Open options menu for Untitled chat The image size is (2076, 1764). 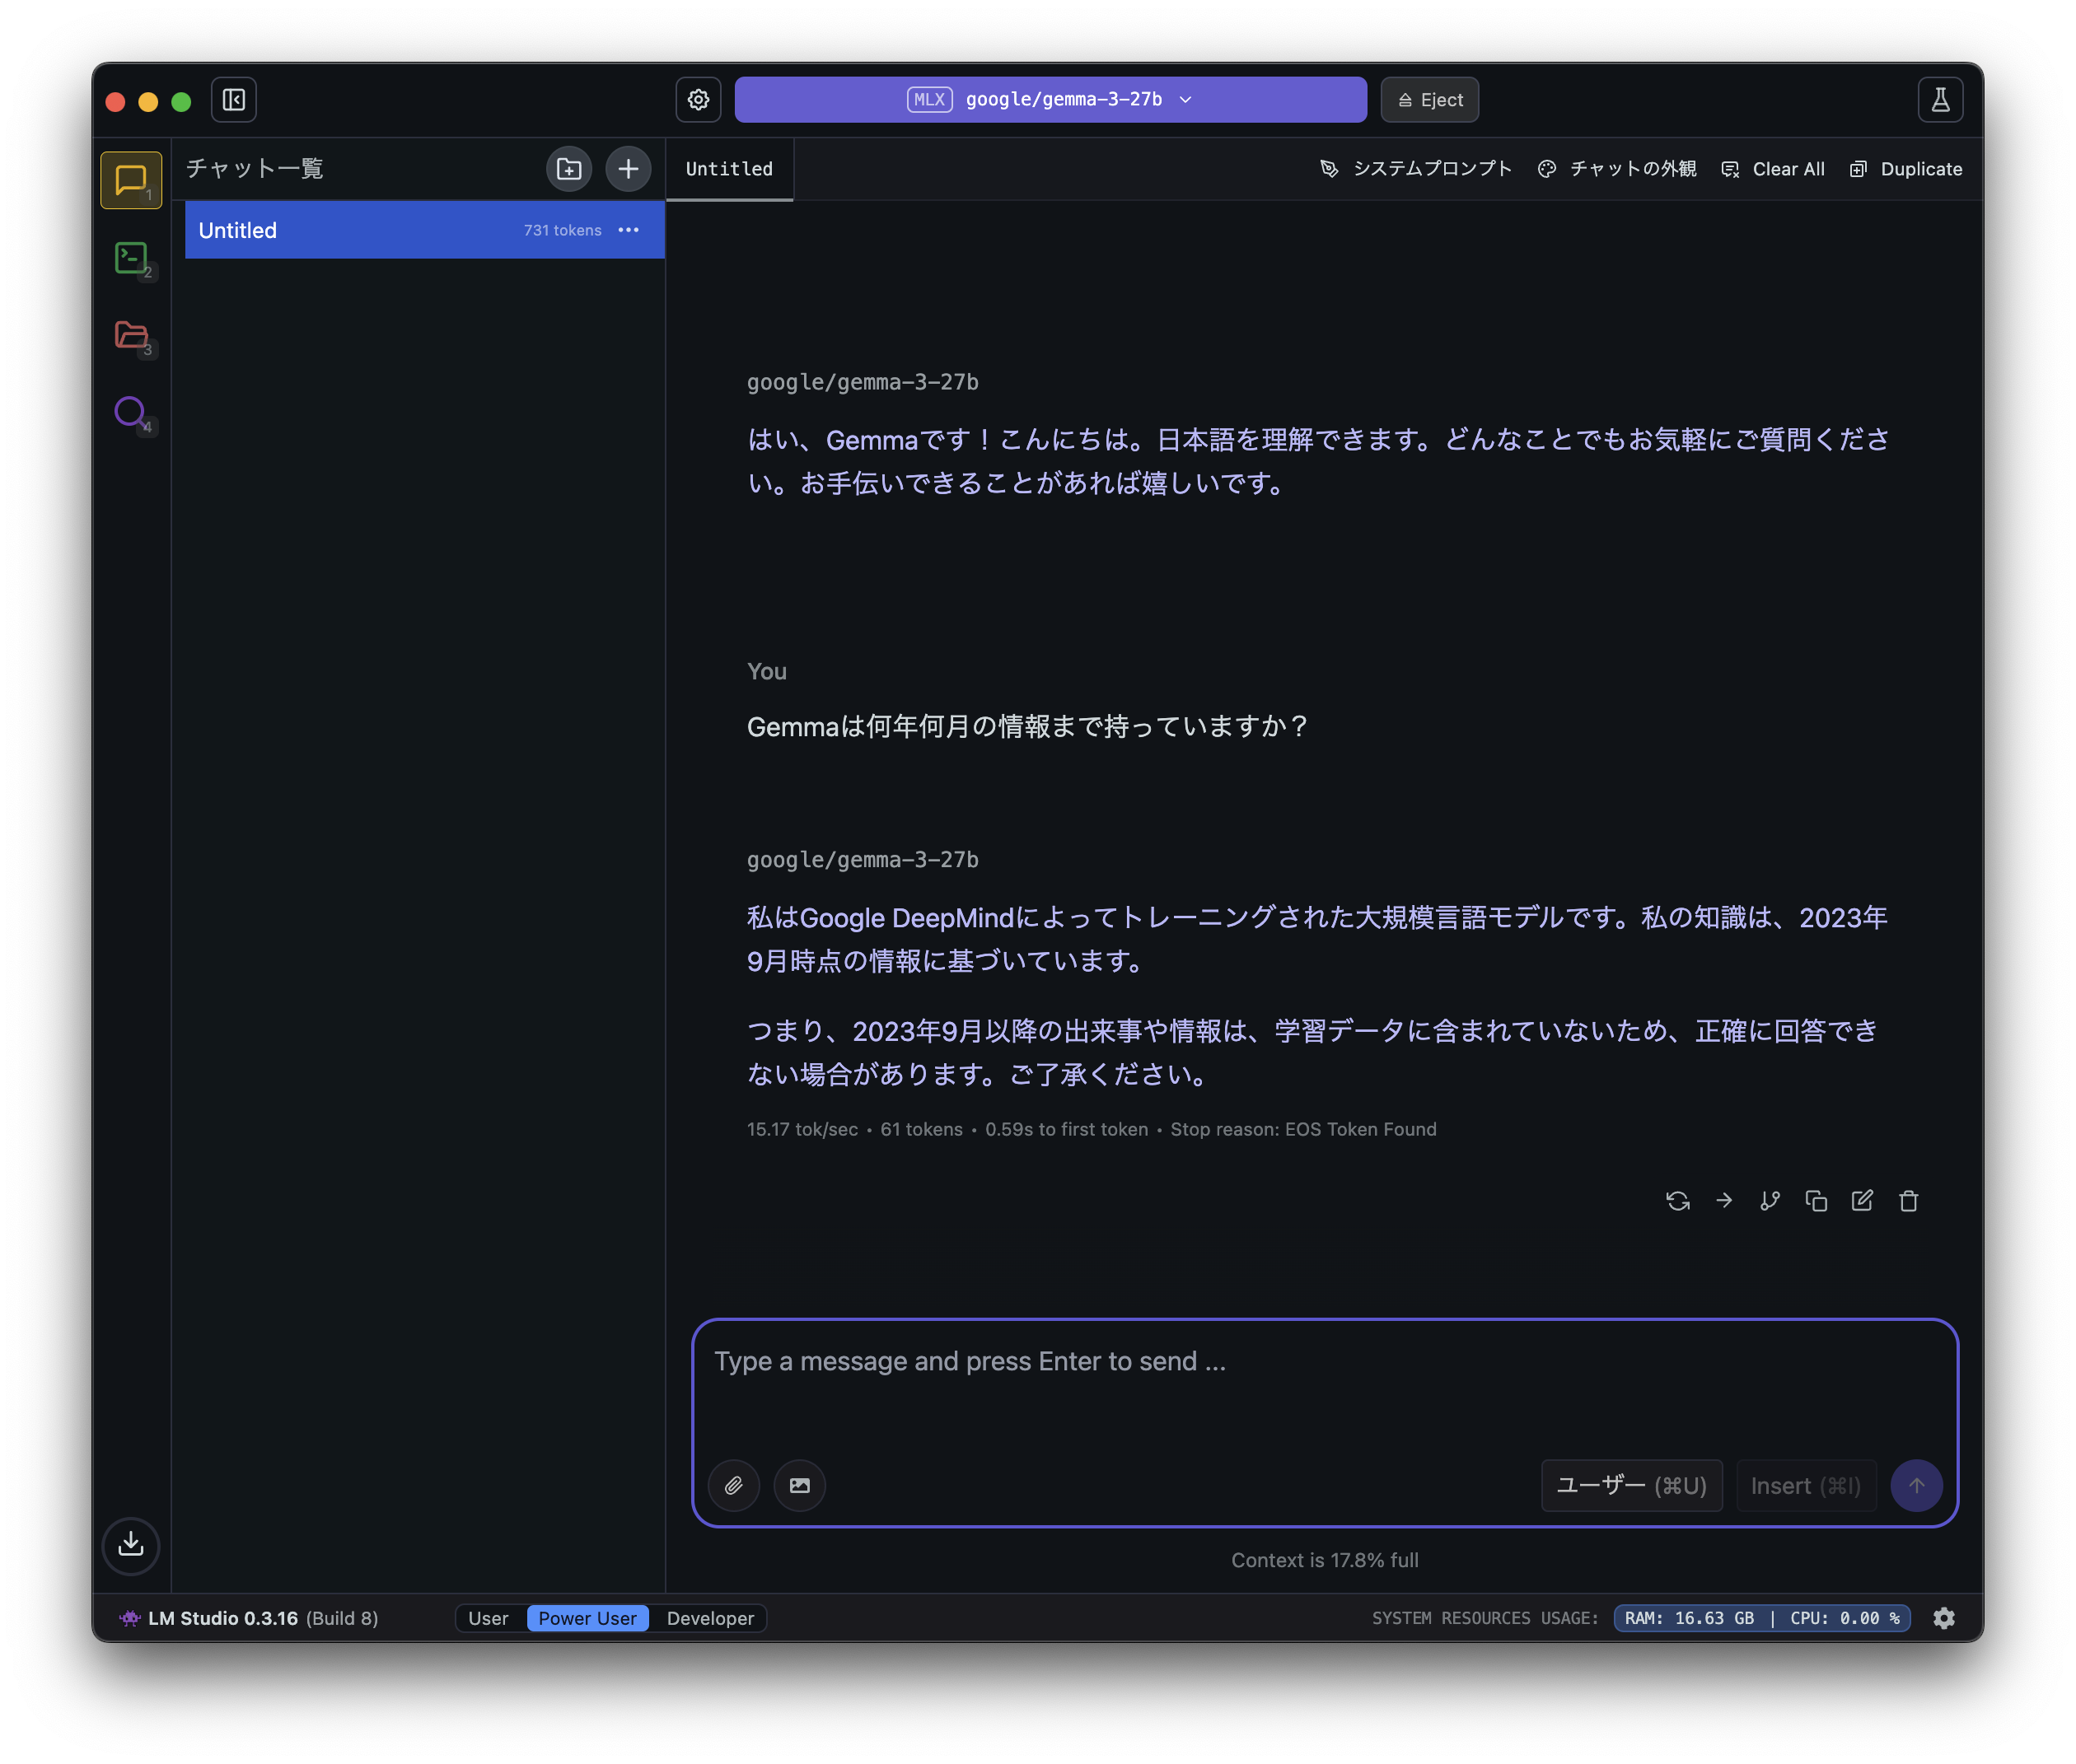[x=629, y=230]
